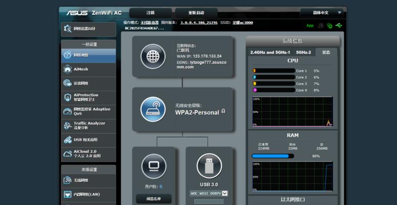397x205 pixels.
Task: Open the LAN settings sidebar icon
Action: click(x=68, y=194)
